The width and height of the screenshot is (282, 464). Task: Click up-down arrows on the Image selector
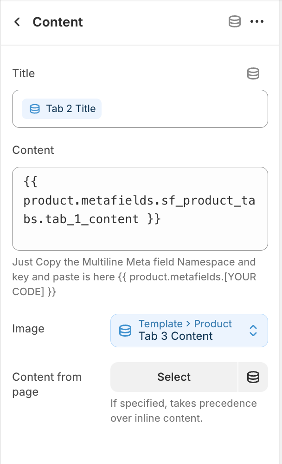253,331
